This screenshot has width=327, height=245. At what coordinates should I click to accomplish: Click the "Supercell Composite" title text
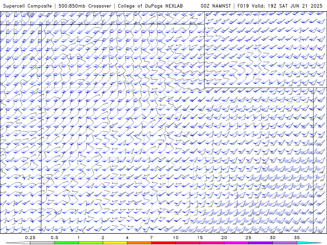[27, 6]
